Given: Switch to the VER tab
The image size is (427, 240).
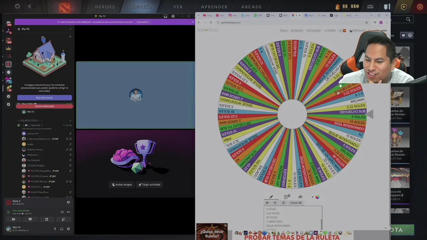Looking at the screenshot, I should (178, 7).
